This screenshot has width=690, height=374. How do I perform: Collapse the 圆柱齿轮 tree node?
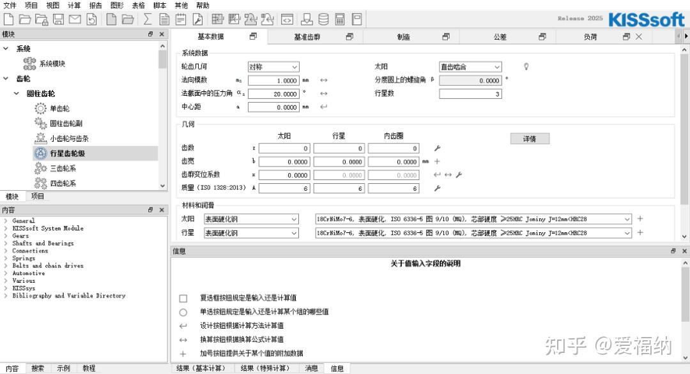coord(16,93)
